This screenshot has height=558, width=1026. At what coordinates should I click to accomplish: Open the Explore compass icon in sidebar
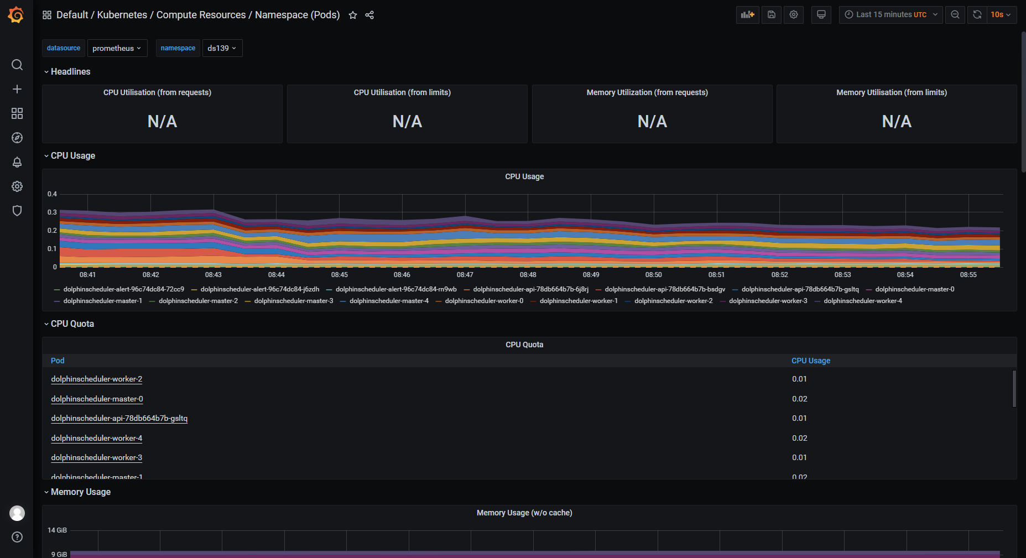tap(17, 138)
